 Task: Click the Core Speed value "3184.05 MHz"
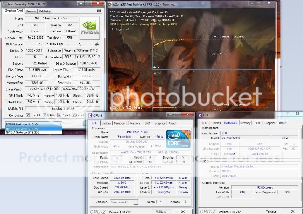point(122,178)
